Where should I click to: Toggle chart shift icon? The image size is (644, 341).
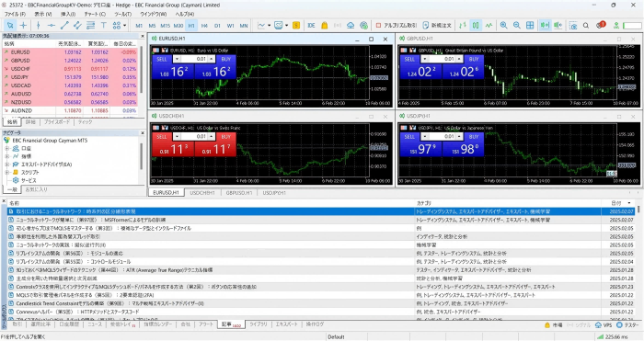coord(558,26)
